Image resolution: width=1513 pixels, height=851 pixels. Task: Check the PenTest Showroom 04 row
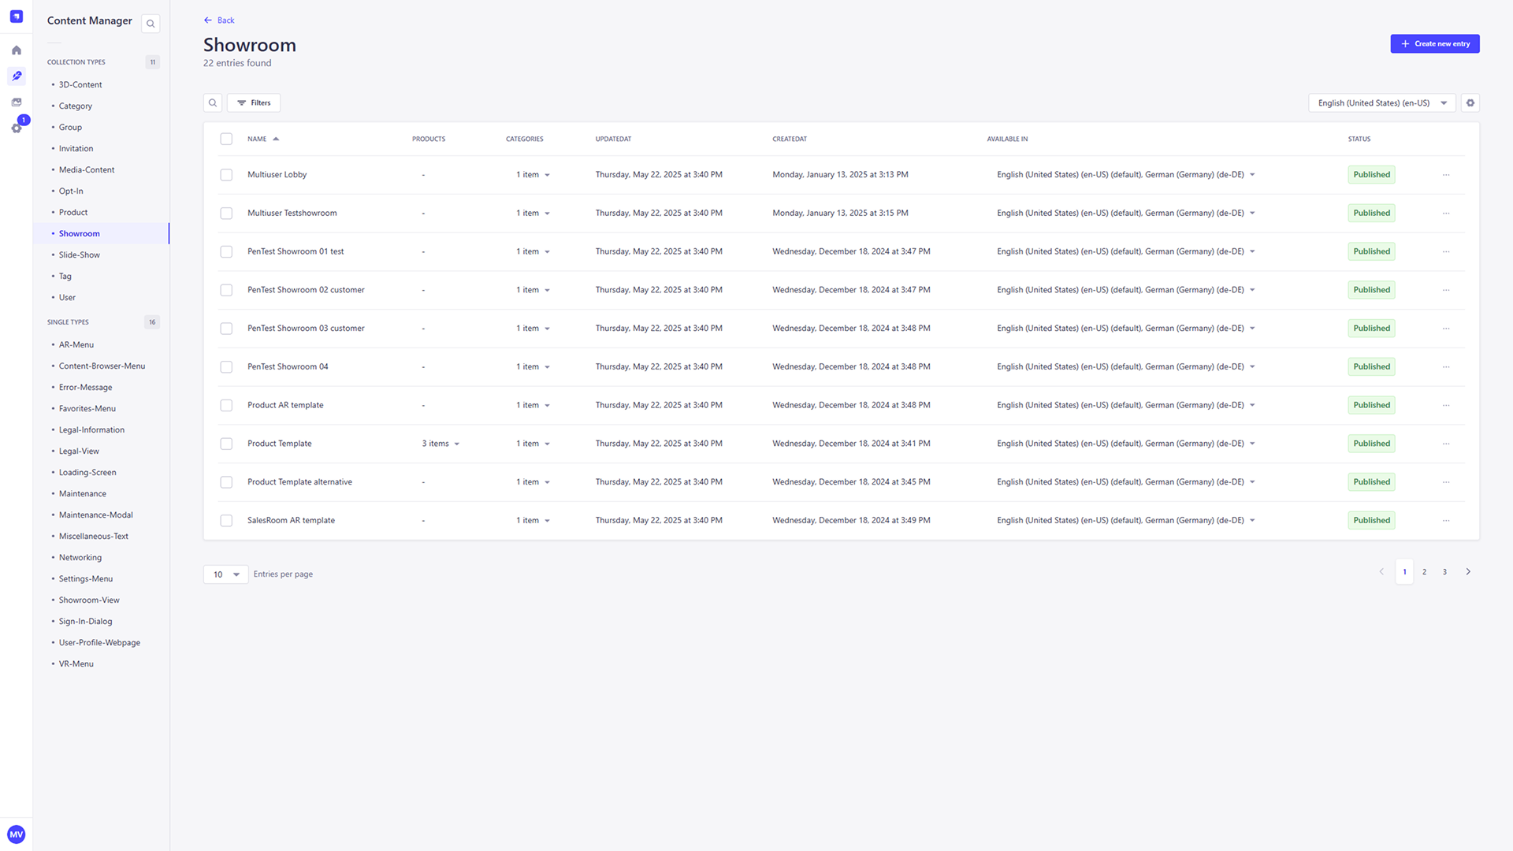(x=226, y=367)
